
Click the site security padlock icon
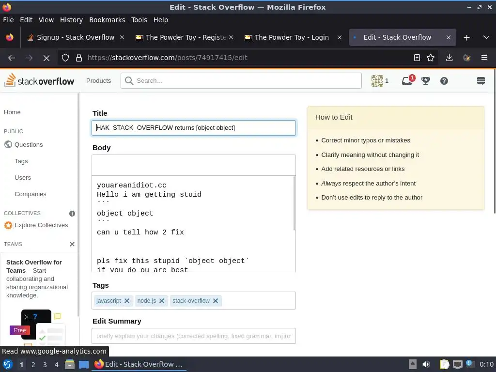click(x=79, y=58)
